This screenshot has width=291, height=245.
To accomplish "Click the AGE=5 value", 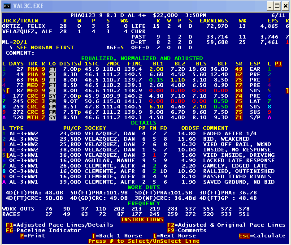I will point(115,47).
